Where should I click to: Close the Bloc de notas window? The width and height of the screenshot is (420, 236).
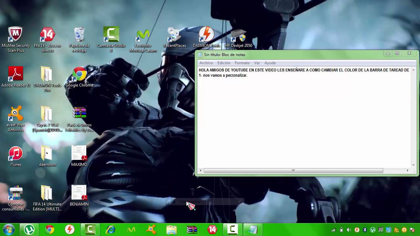click(x=409, y=53)
